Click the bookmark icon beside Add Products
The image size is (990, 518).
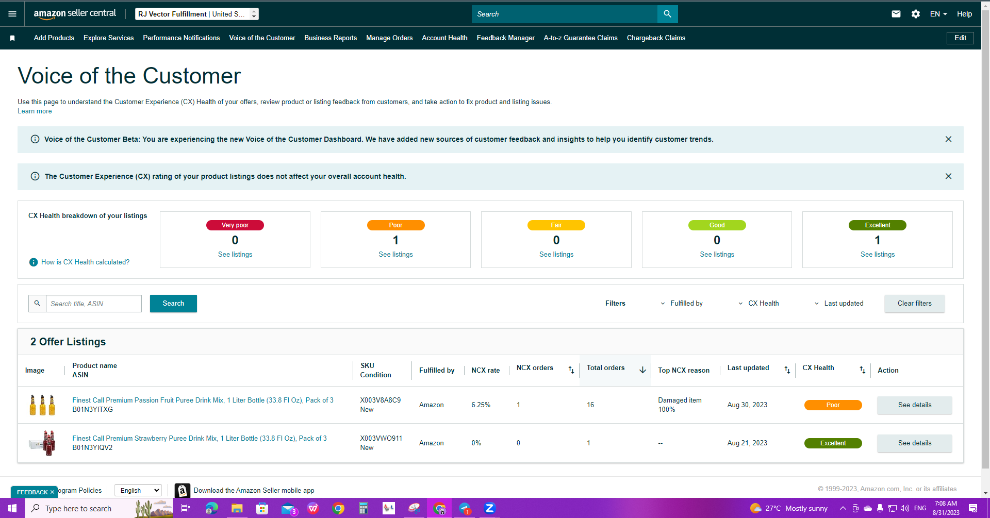coord(12,38)
